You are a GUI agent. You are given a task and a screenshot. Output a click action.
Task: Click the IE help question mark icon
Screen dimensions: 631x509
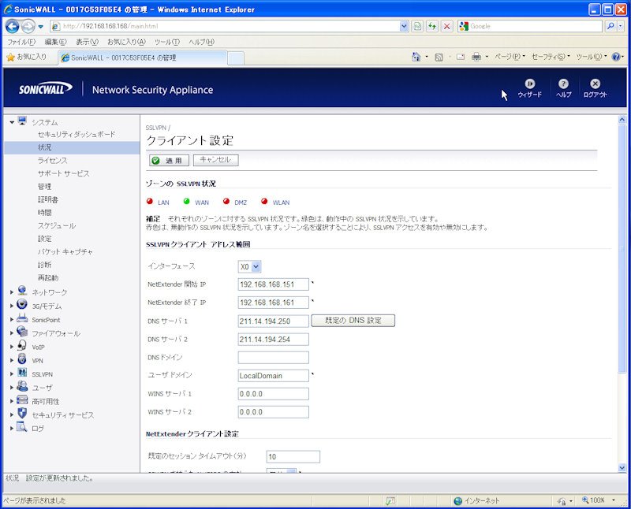tap(616, 57)
